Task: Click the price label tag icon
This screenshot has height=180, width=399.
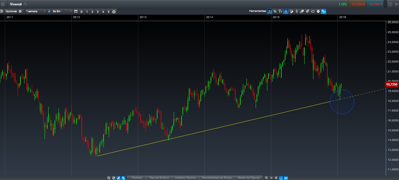Action: (313, 11)
